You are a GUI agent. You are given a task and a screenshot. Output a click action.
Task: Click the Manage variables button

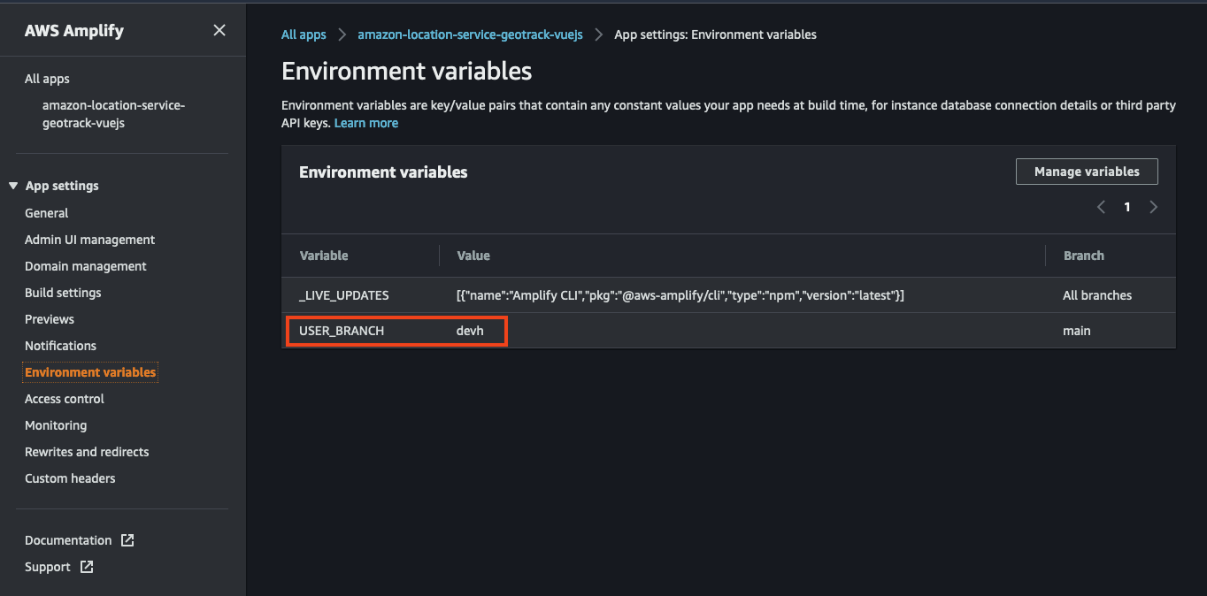click(x=1087, y=172)
